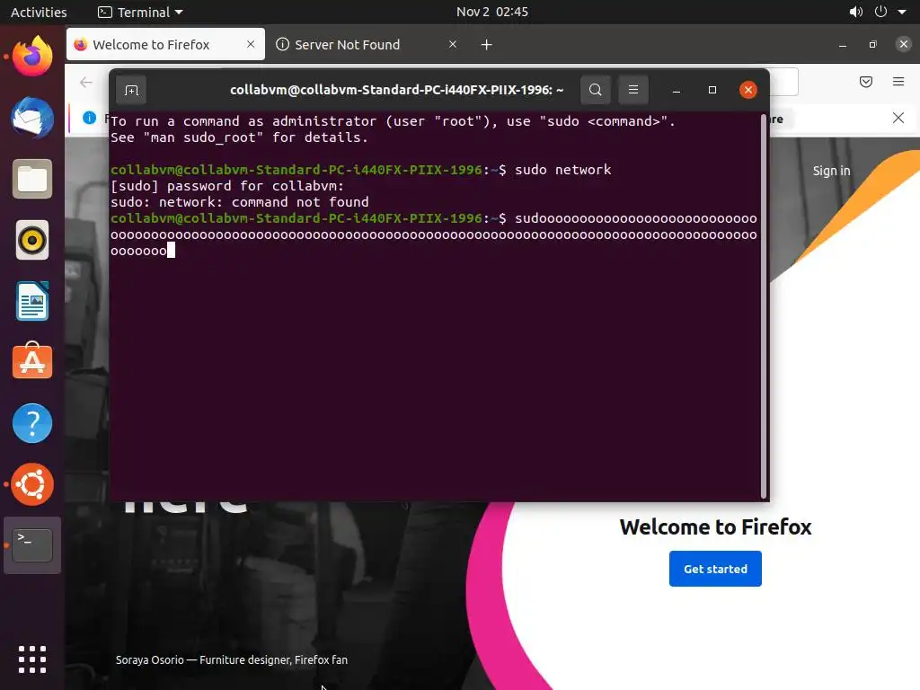Restore the Firefox window size
This screenshot has width=920, height=690.
point(872,45)
